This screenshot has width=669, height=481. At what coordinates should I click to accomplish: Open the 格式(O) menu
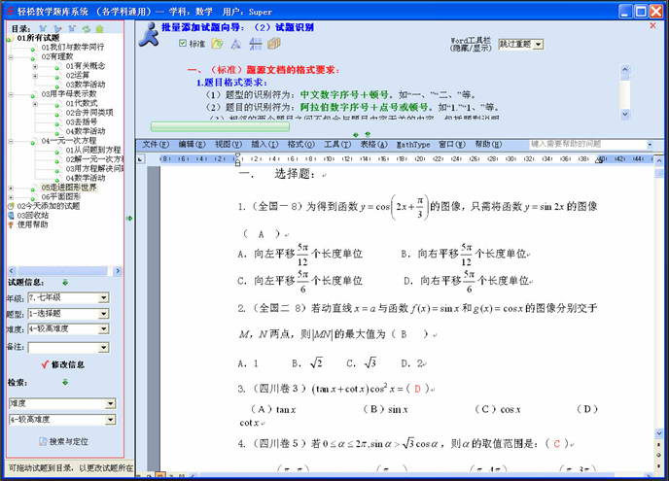click(x=301, y=145)
